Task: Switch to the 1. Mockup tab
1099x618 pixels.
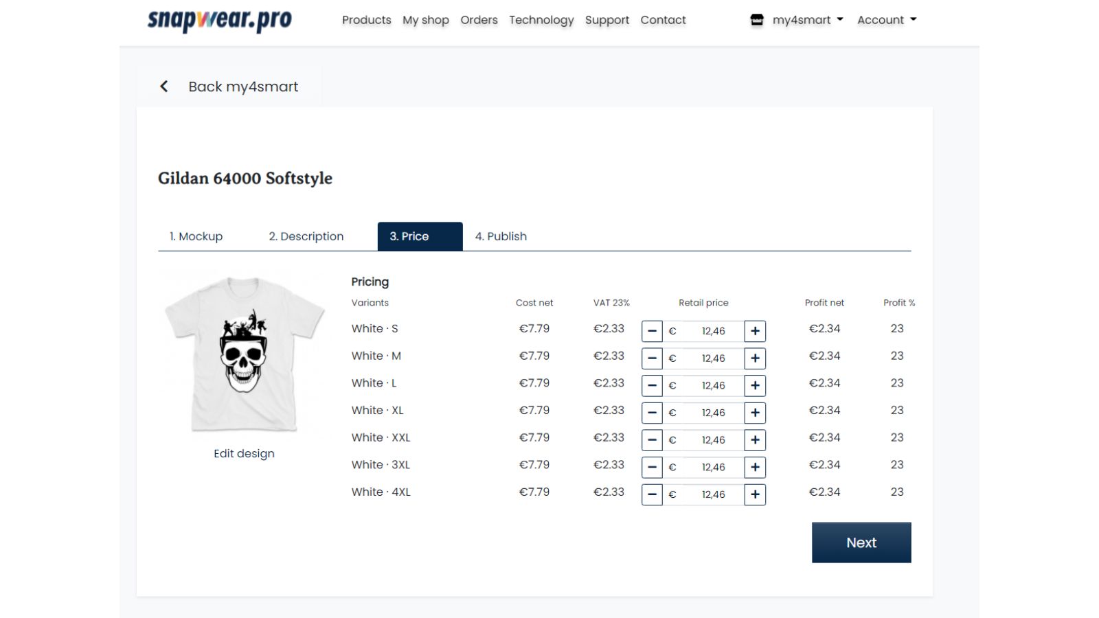Action: (x=196, y=236)
